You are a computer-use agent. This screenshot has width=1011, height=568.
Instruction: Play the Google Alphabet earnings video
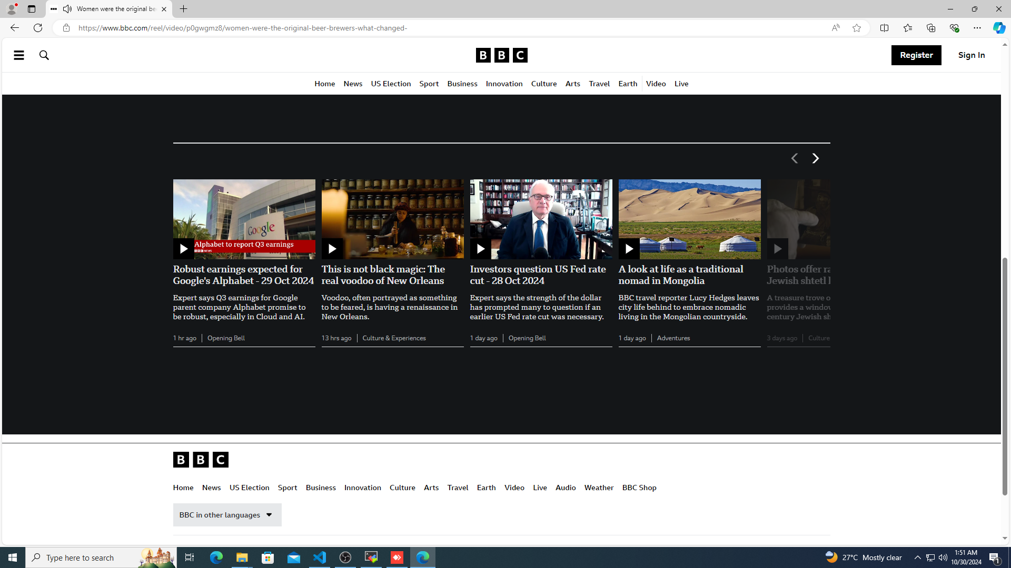coord(183,249)
